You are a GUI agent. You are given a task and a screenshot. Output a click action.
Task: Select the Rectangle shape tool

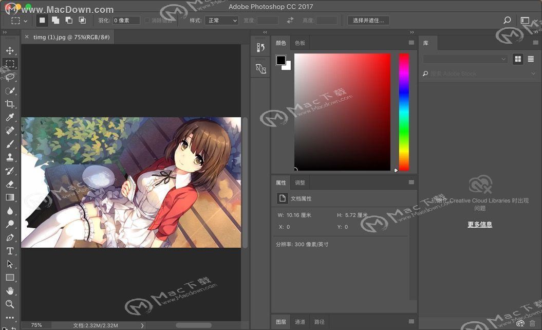[10, 278]
